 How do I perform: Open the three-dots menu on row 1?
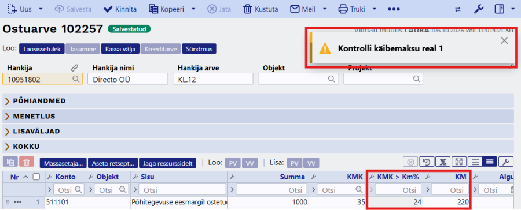pos(17,202)
